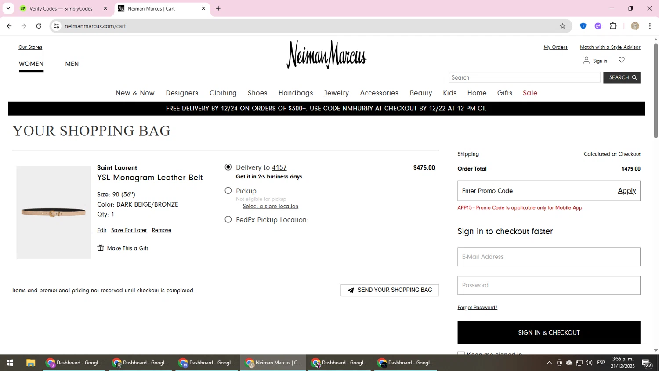The image size is (659, 371).
Task: Open the purple extension icon in toolbar
Action: pos(598,26)
